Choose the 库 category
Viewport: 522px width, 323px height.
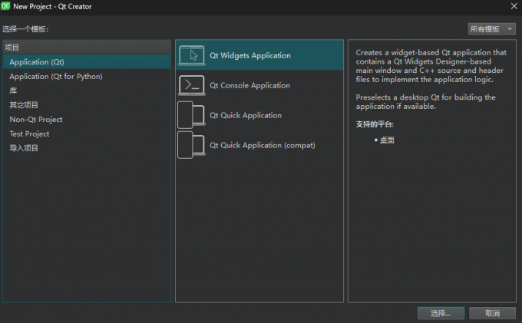(x=13, y=91)
